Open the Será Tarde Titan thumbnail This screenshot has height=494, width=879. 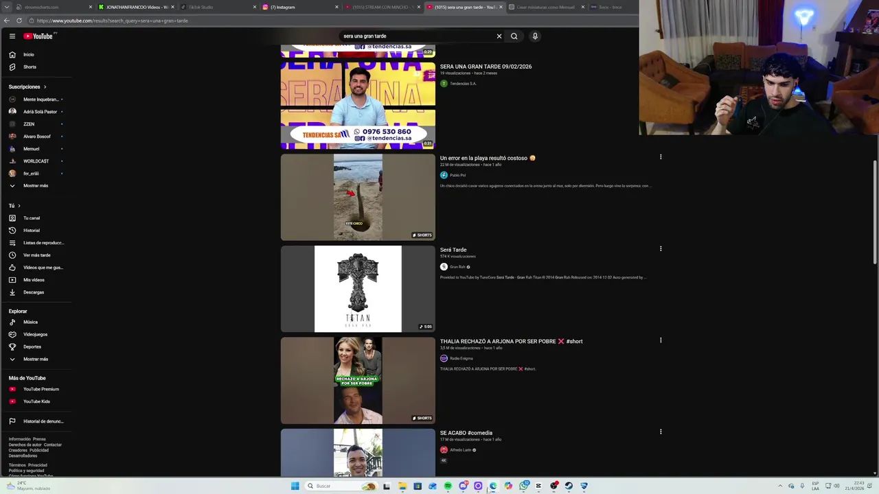click(x=358, y=289)
